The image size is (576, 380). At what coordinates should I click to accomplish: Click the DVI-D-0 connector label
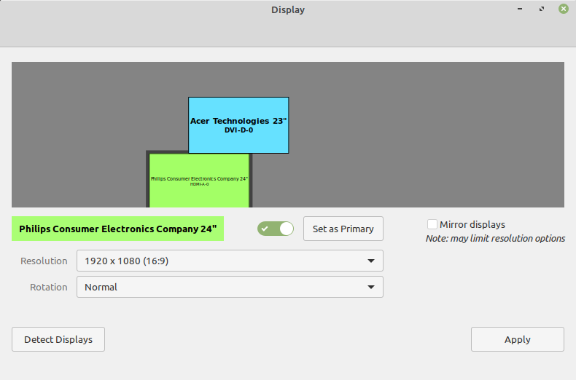(238, 130)
